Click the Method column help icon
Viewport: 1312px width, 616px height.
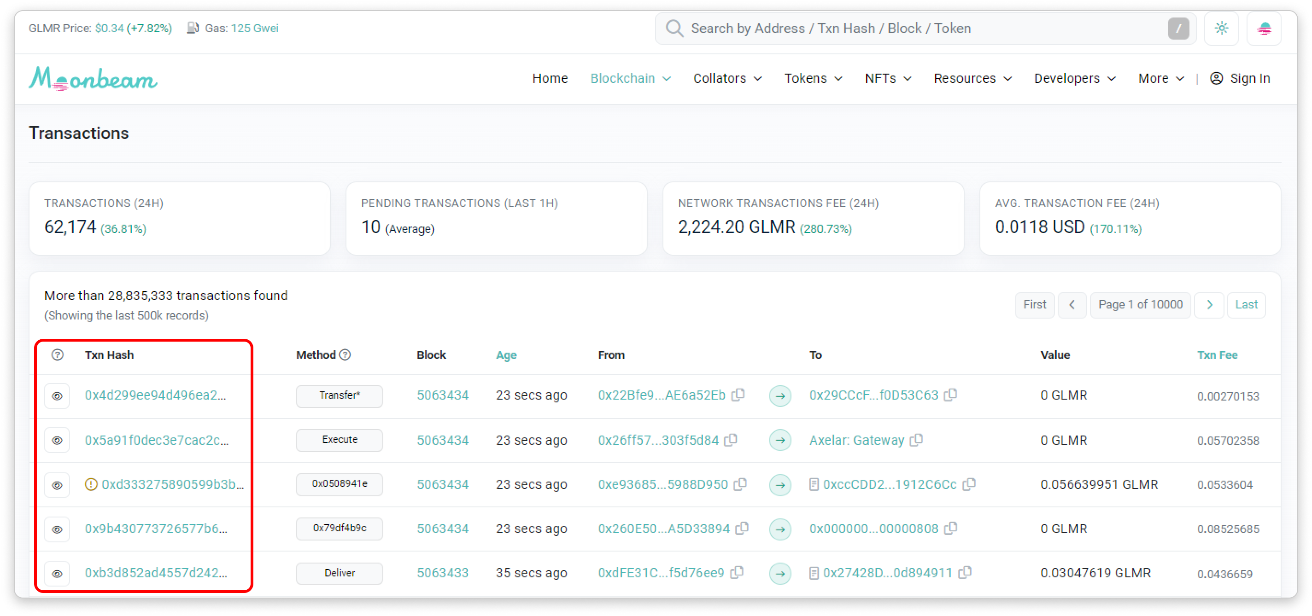[x=345, y=355]
